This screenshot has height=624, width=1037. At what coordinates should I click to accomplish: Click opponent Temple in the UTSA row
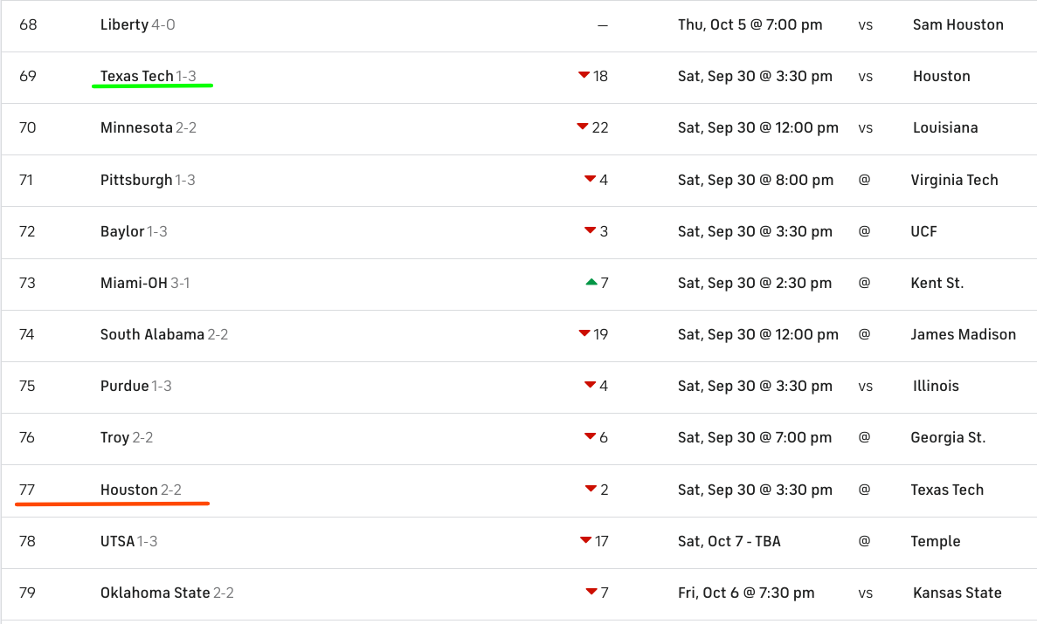tap(935, 541)
